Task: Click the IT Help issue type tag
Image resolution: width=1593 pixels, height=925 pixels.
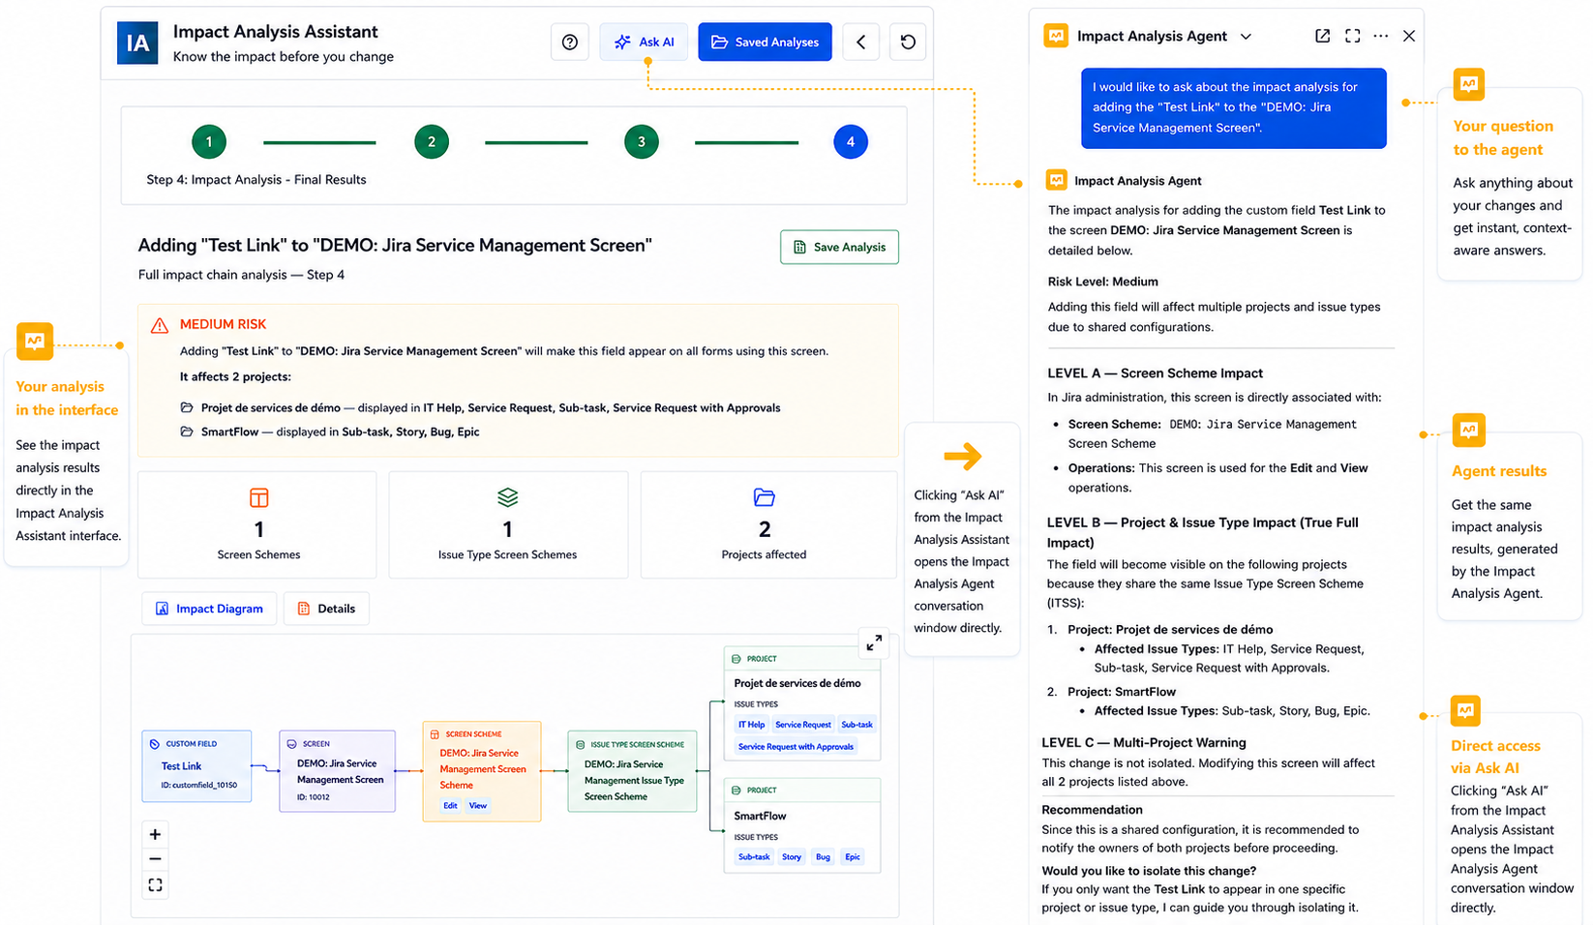Action: [x=751, y=725]
